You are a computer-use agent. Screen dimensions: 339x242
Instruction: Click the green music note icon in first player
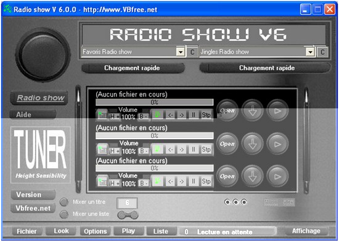pyautogui.click(x=157, y=115)
